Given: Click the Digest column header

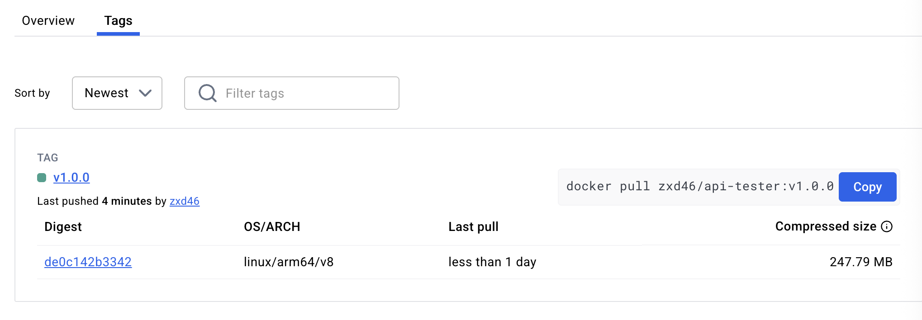Looking at the screenshot, I should tap(63, 226).
